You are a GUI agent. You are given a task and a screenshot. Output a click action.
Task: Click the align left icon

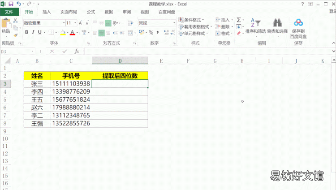(95, 33)
